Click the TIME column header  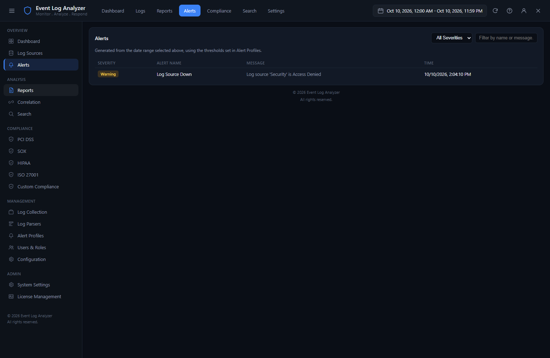click(429, 63)
